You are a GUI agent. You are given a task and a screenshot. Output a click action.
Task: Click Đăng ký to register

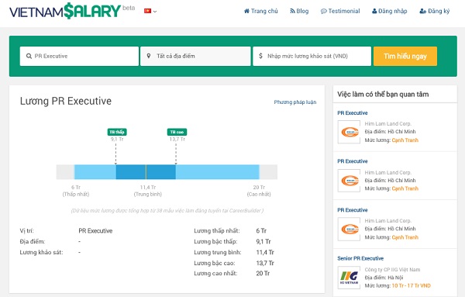(x=435, y=11)
